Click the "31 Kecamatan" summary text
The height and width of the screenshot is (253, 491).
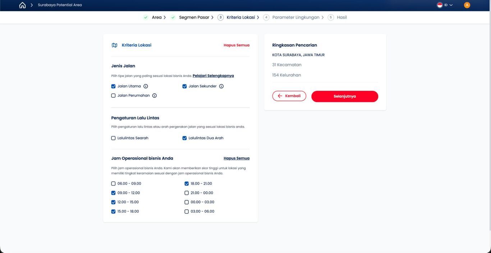coord(287,65)
